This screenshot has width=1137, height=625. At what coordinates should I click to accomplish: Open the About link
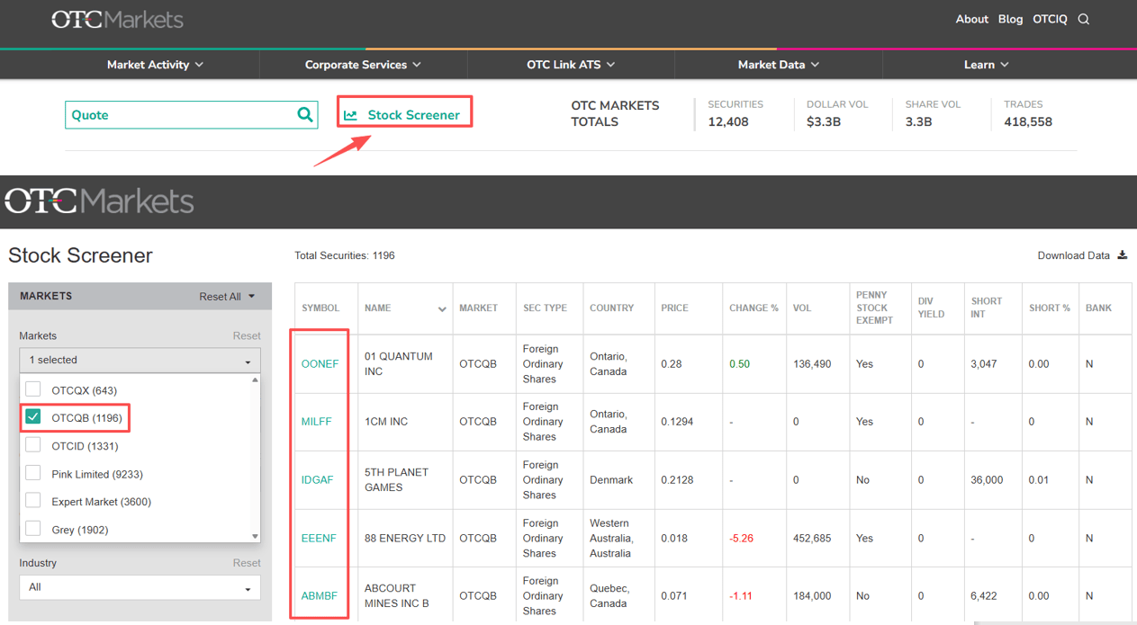[x=972, y=19]
